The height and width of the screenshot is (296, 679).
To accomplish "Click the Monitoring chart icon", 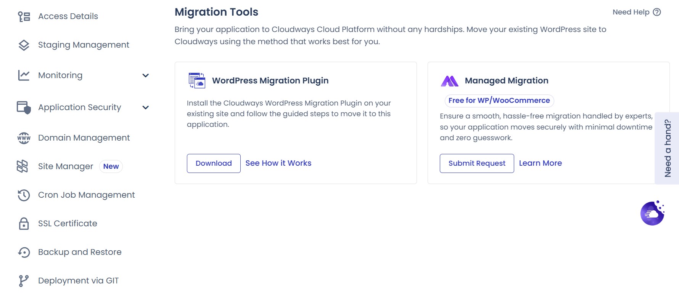I will [x=24, y=75].
